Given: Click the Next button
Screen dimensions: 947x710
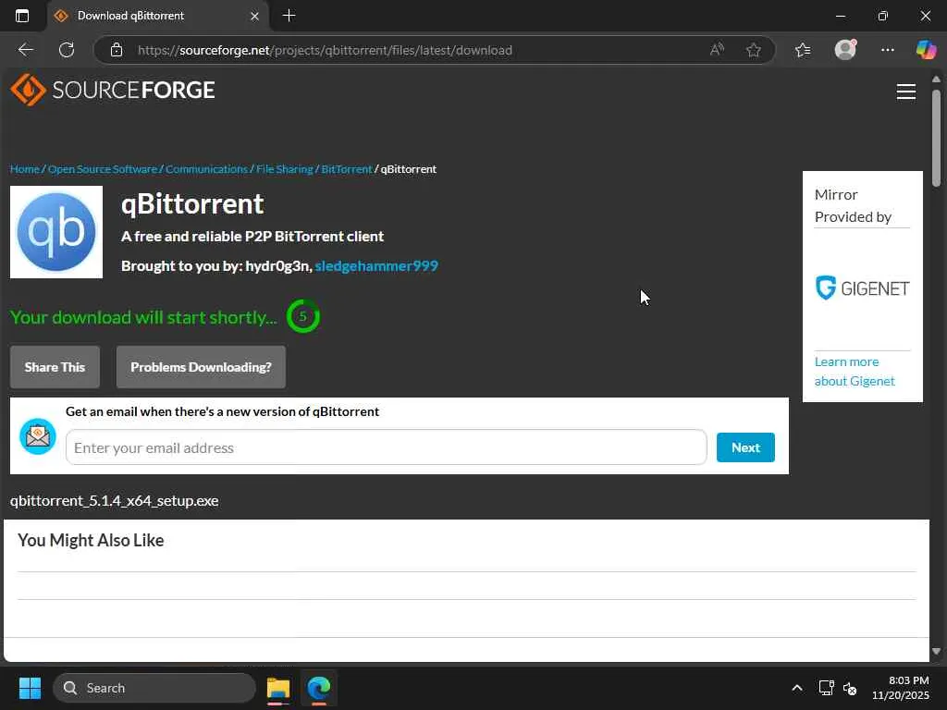Looking at the screenshot, I should (745, 447).
